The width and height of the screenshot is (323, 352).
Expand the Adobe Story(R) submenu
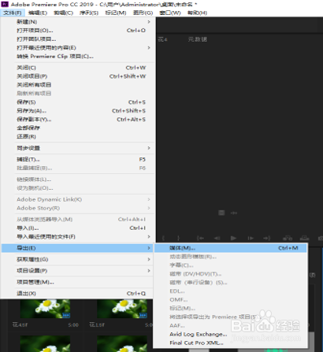click(77, 208)
